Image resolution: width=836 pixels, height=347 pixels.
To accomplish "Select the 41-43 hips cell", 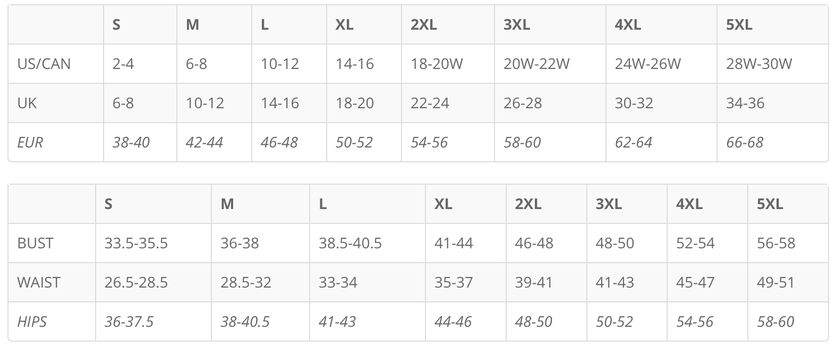I will 337,322.
